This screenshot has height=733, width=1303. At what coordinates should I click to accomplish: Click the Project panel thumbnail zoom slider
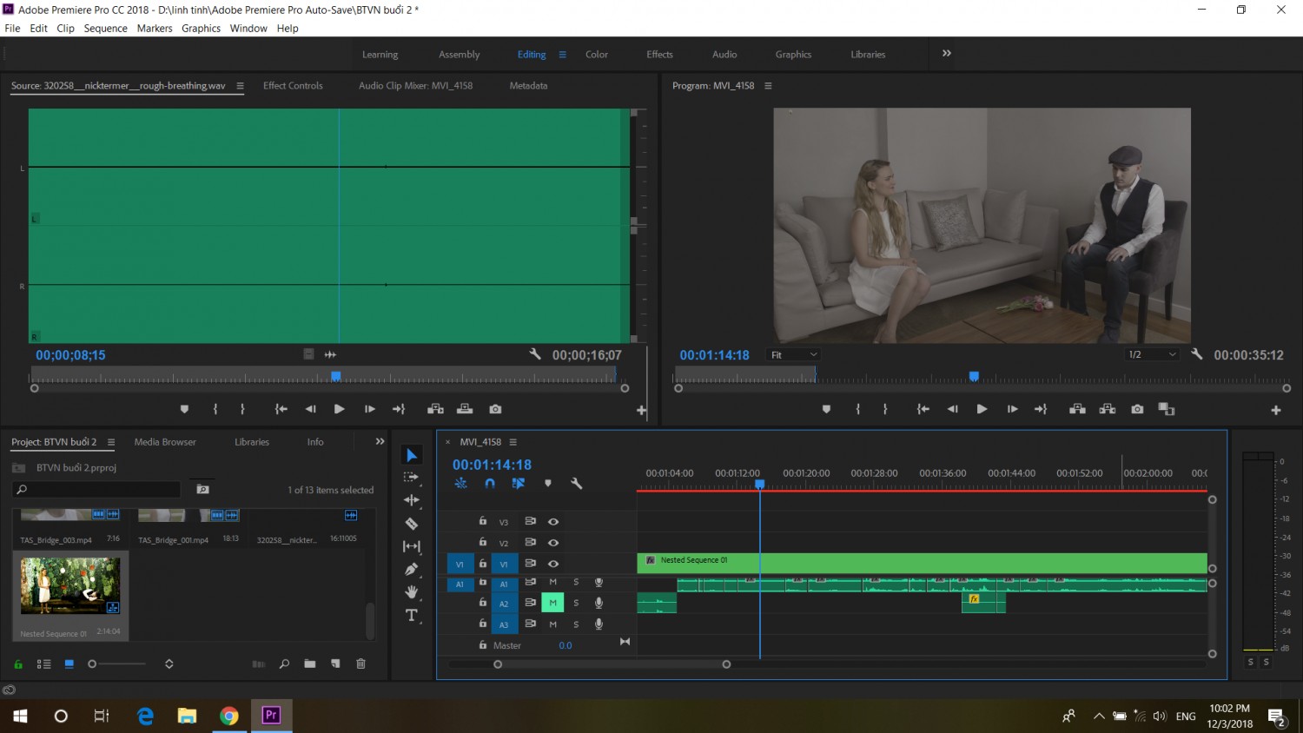118,664
